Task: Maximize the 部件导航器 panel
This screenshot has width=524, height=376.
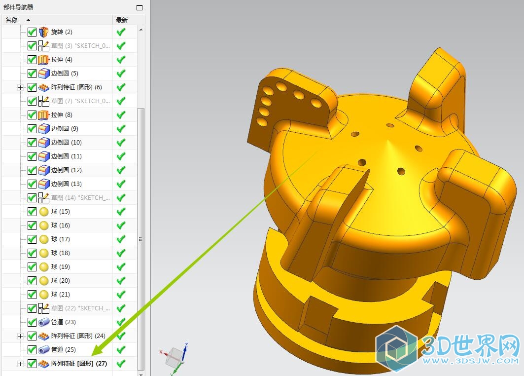Action: click(140, 7)
